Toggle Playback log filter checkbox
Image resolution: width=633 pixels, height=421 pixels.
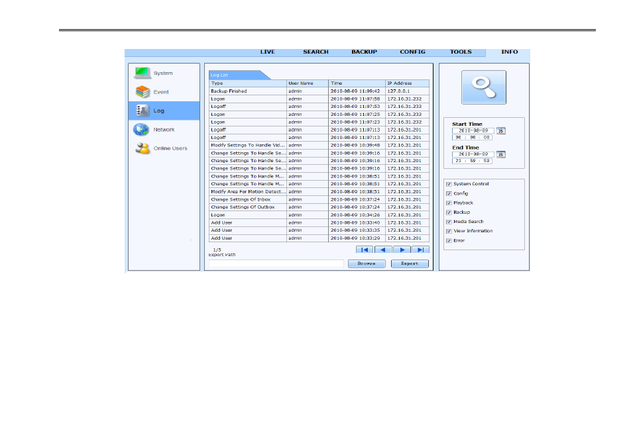[x=449, y=203]
